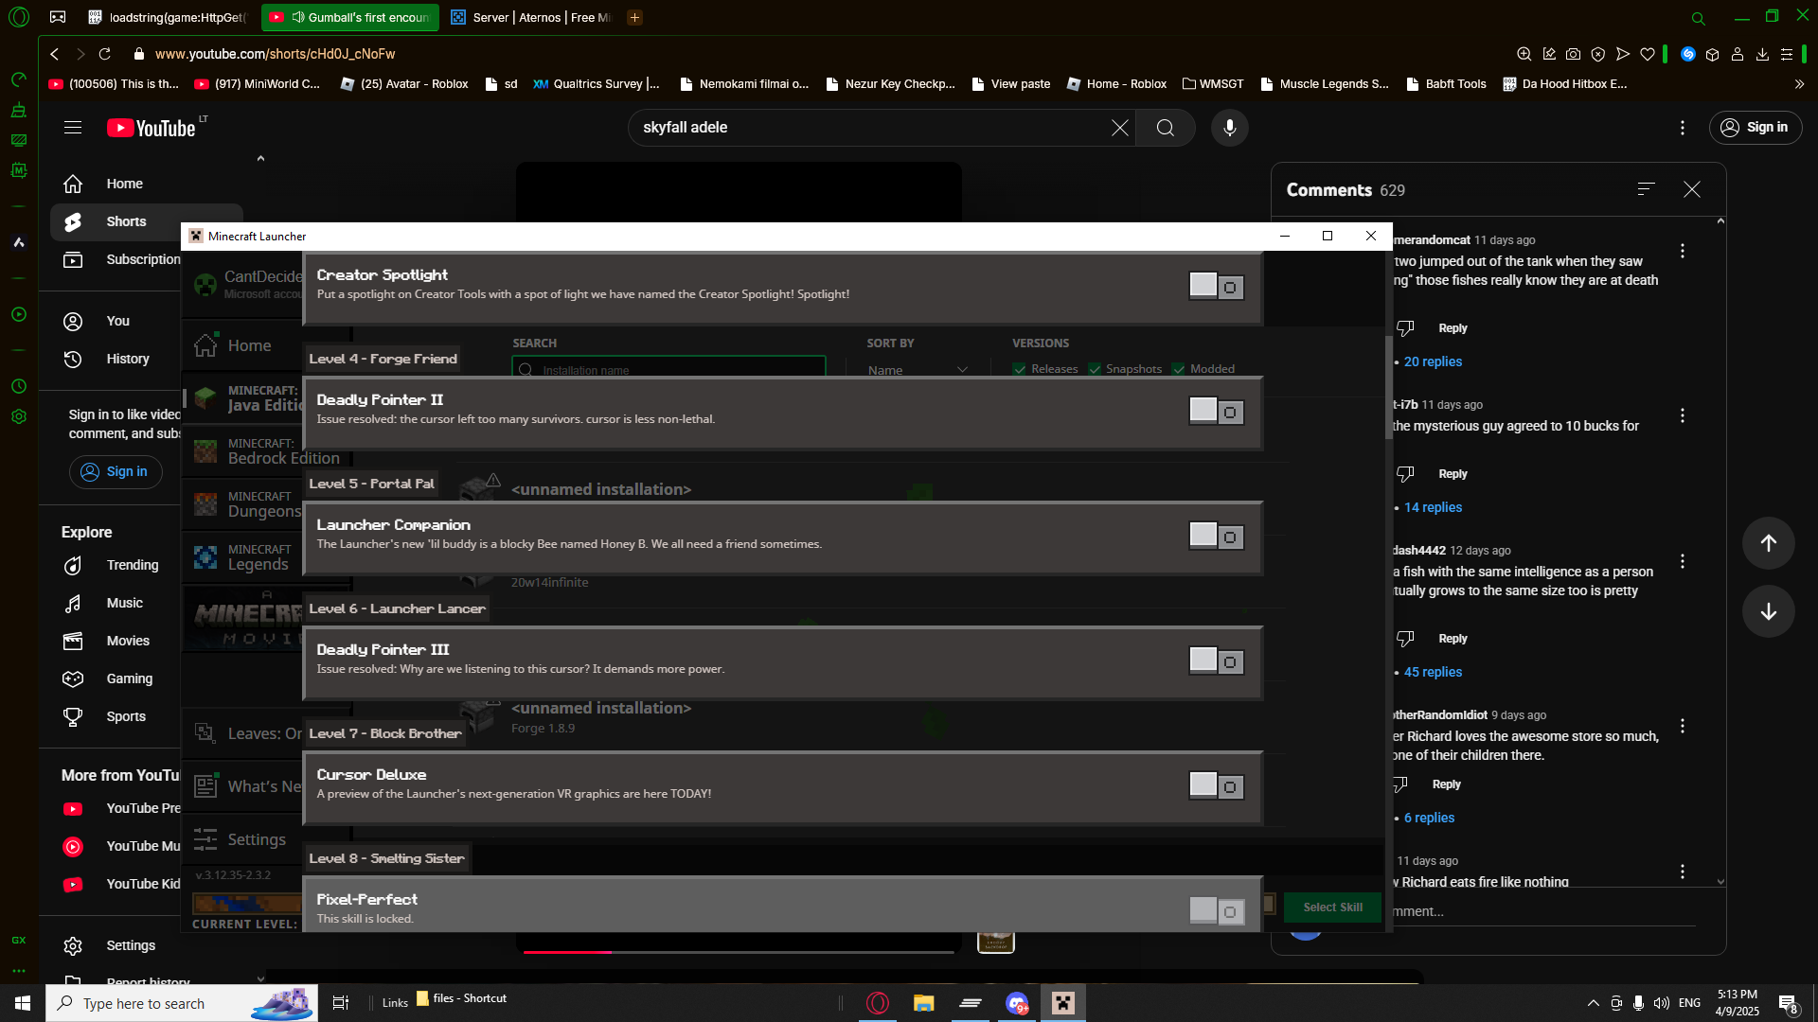Open a new browser tab

[635, 17]
